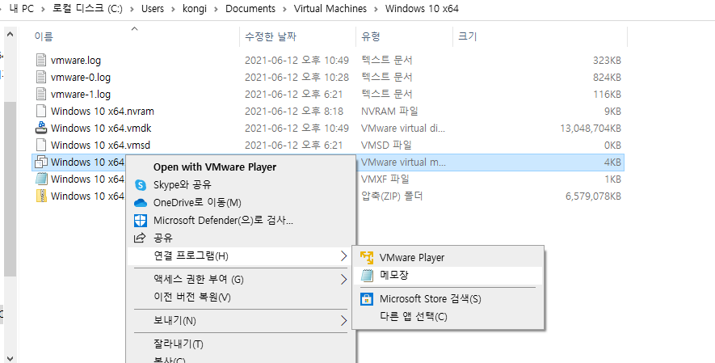Select Skype와 공유 menu entry

[241, 184]
